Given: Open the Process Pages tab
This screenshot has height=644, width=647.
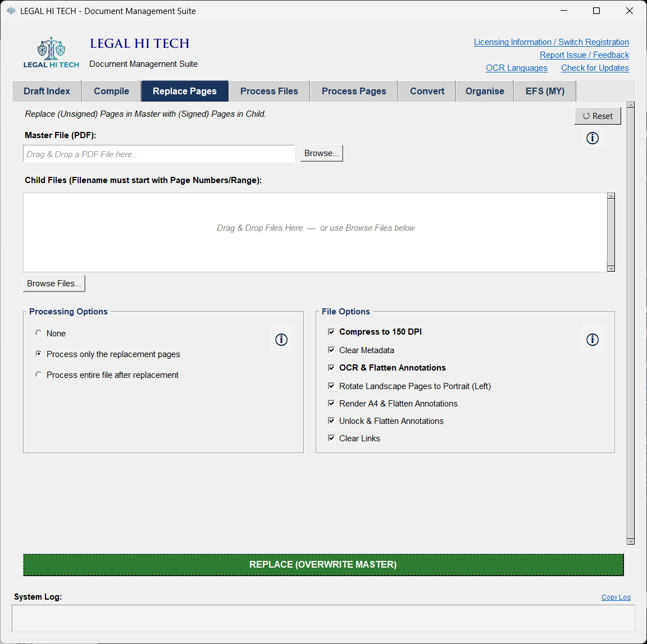Looking at the screenshot, I should pos(354,91).
